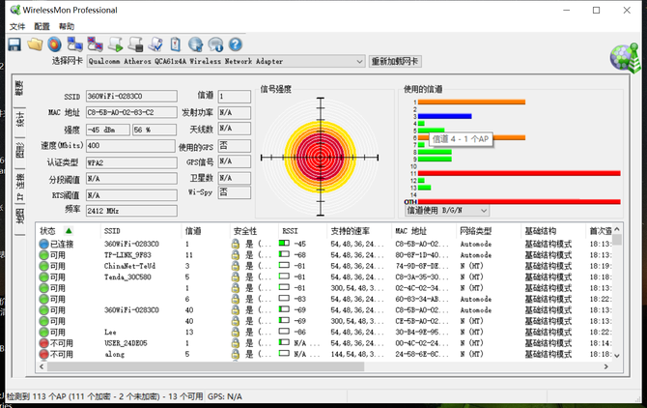Click the blue channel 3 usage bar
The image size is (647, 408).
click(x=444, y=116)
